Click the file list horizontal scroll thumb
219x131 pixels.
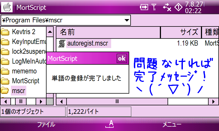click(117, 102)
